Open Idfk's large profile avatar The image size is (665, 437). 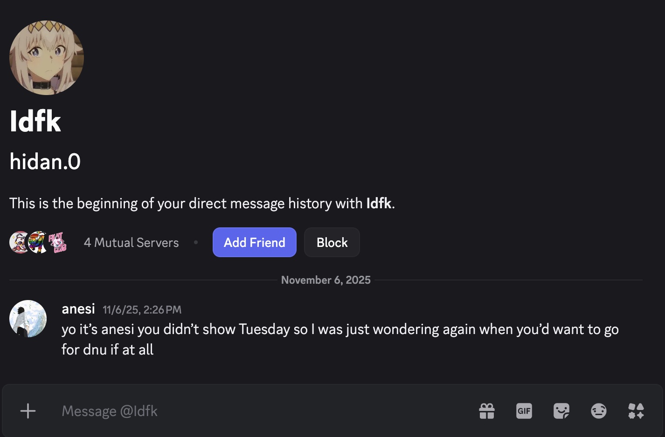pyautogui.click(x=47, y=58)
